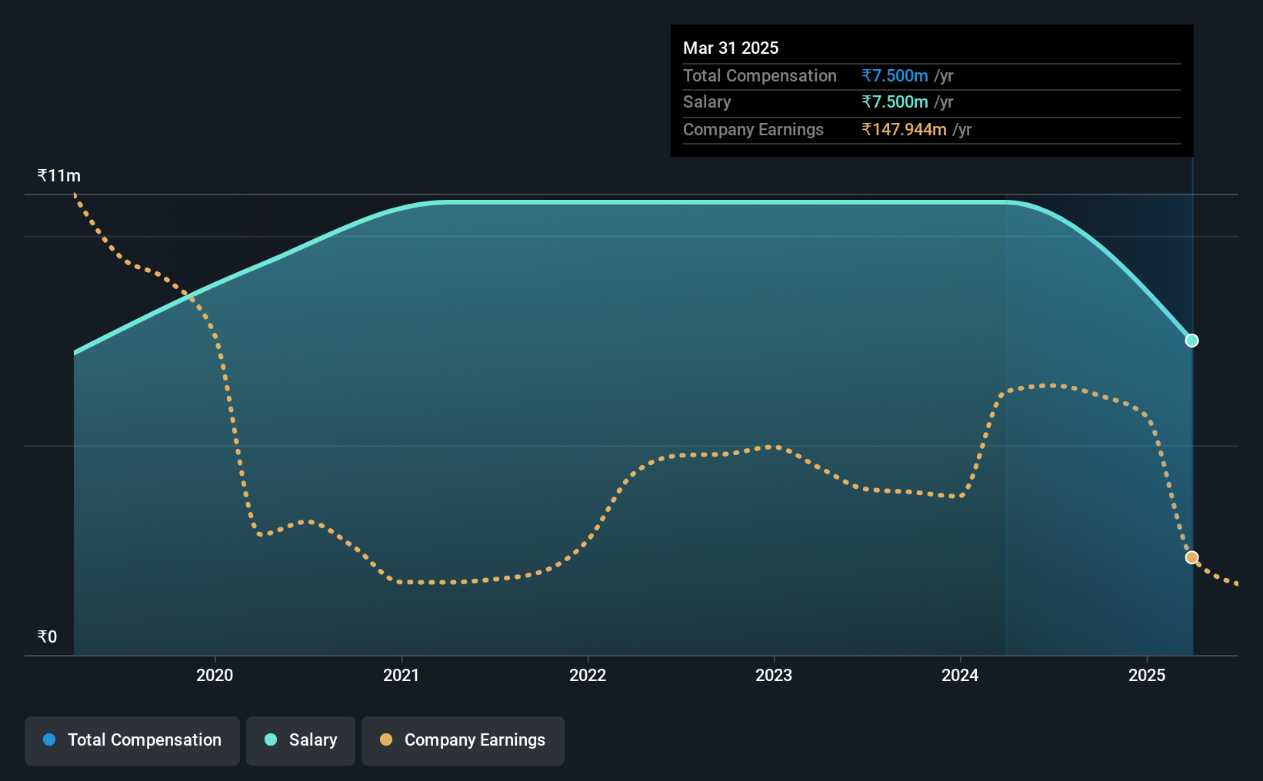Click Salary ₹7.500m value in tooltip

[895, 101]
